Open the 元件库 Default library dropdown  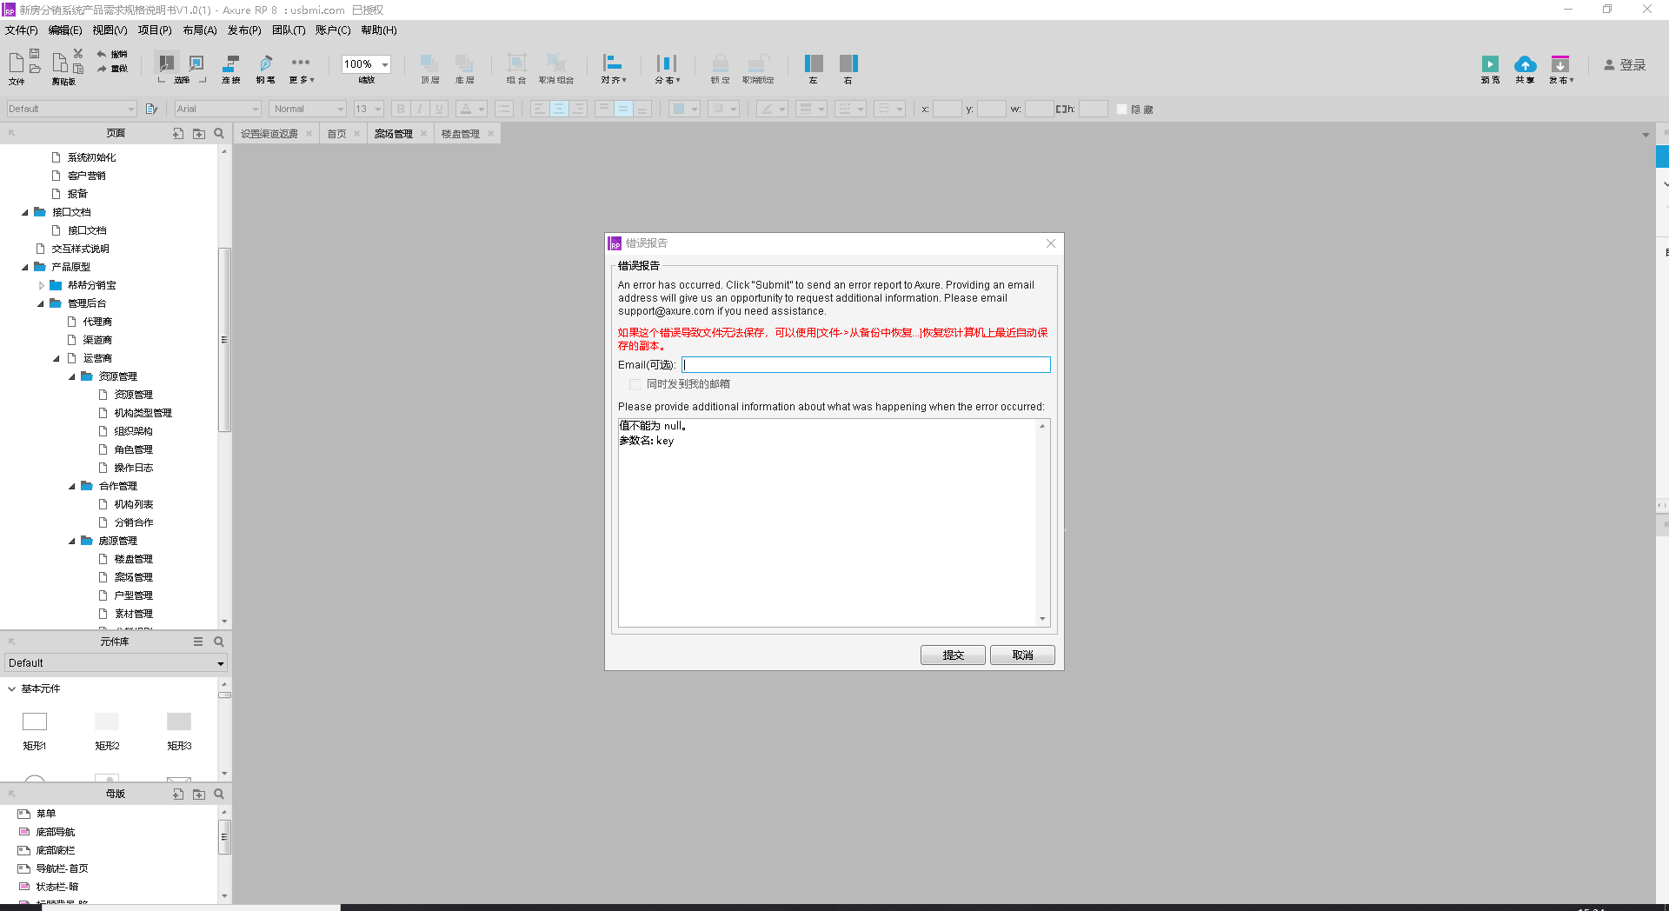pos(115,662)
